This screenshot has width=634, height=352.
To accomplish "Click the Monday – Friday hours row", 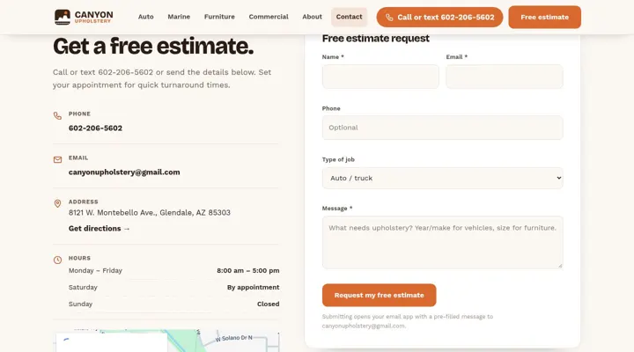I will point(173,271).
